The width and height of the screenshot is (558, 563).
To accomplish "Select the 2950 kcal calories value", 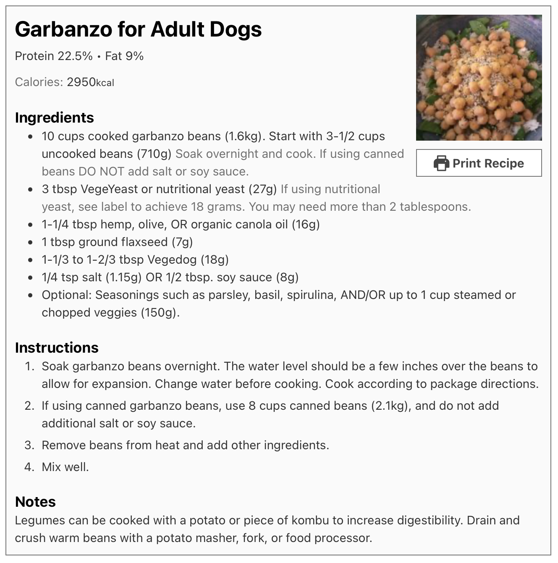I will pyautogui.click(x=90, y=82).
